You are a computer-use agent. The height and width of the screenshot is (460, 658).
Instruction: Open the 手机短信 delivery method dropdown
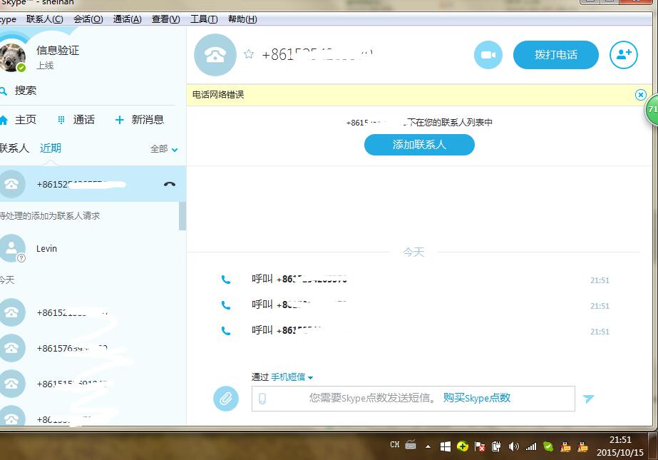pos(290,378)
